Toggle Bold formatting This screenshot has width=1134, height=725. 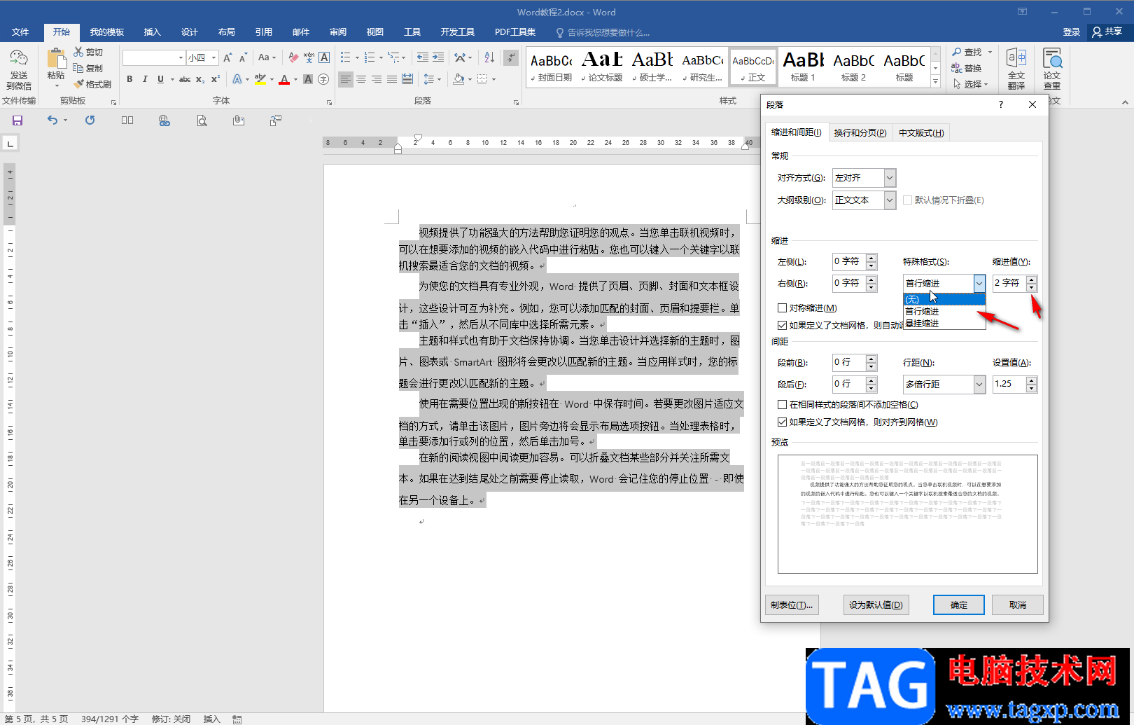click(129, 79)
